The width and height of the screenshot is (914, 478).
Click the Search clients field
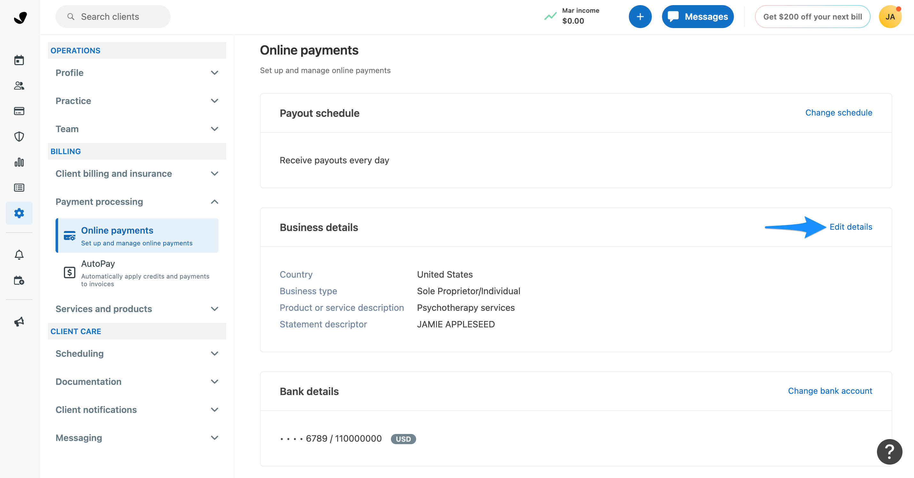113,17
